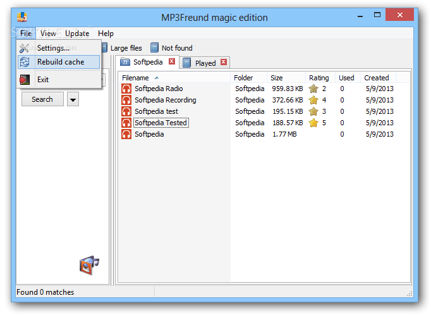This screenshot has width=431, height=315.
Task: Close the Played tab
Action: (x=224, y=62)
